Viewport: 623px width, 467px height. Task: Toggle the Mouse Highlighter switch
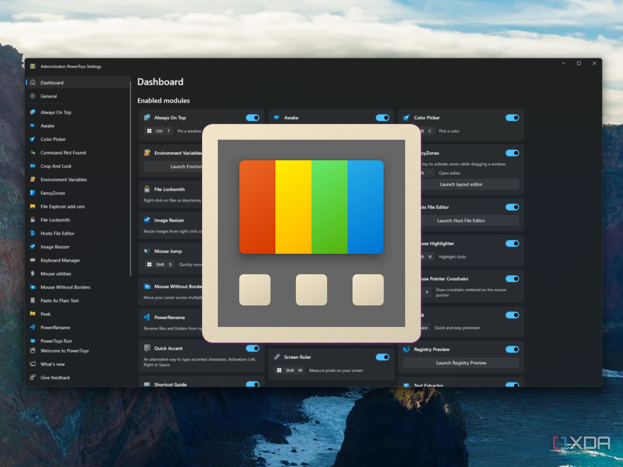[x=512, y=243]
